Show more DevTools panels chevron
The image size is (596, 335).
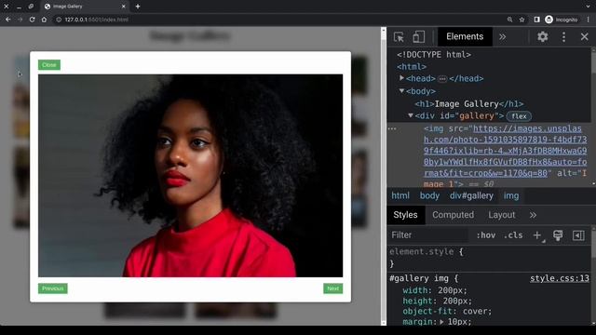point(503,37)
